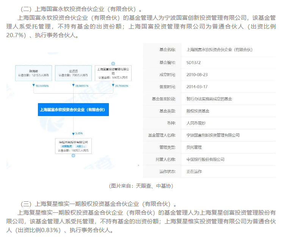The width and height of the screenshot is (281, 237).
Task: Click fund number SD1372 in the table
Action: (194, 62)
